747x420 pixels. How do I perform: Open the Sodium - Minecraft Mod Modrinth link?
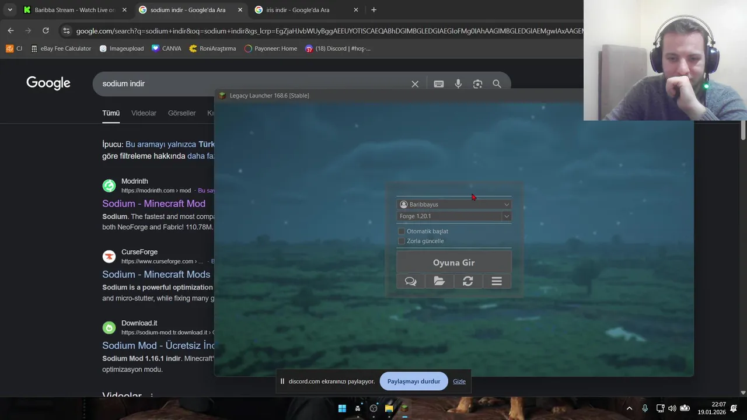pos(154,204)
